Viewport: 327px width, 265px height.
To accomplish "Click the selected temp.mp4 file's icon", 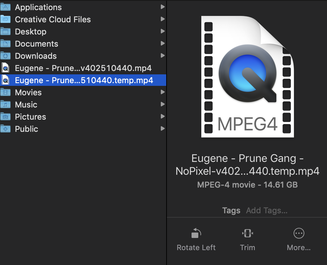I will point(5,80).
